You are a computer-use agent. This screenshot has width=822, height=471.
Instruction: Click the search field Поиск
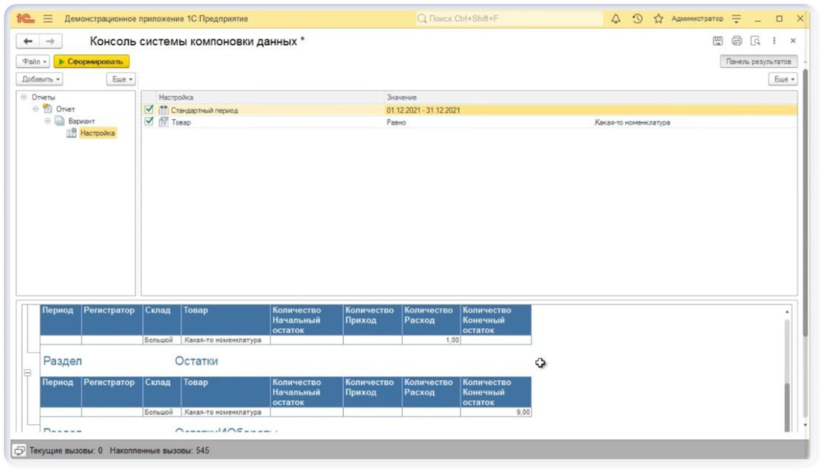coord(508,19)
